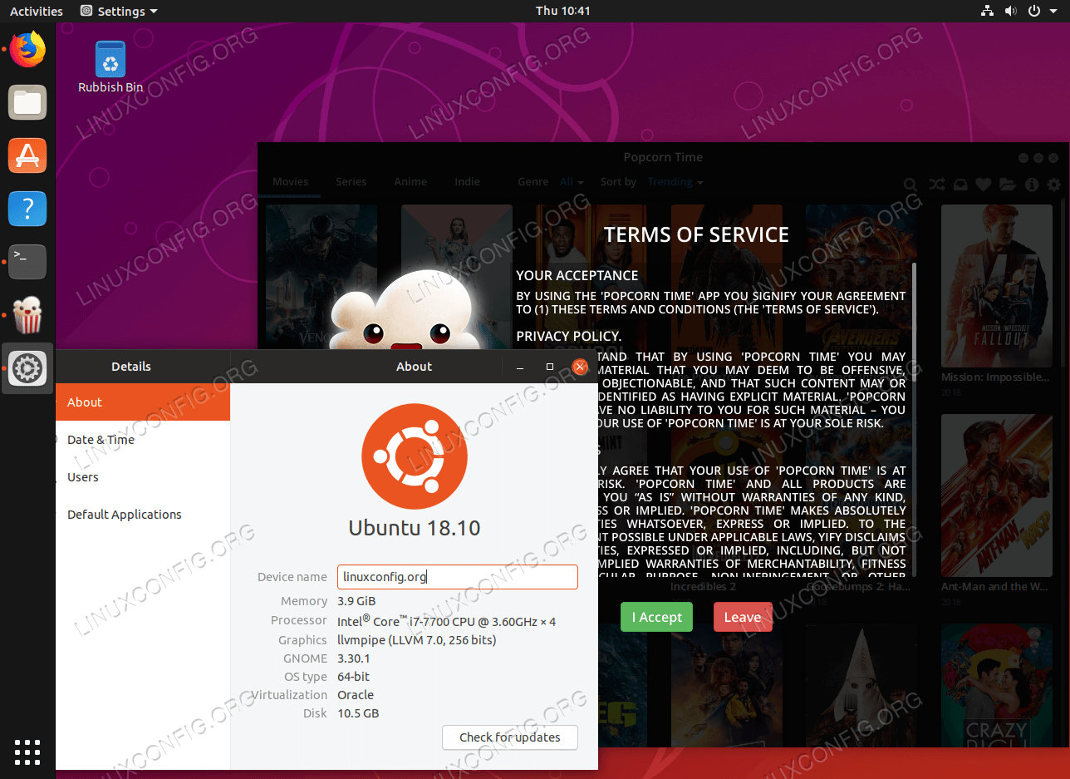Image resolution: width=1070 pixels, height=779 pixels.
Task: Click Check for updates button
Action: click(509, 737)
